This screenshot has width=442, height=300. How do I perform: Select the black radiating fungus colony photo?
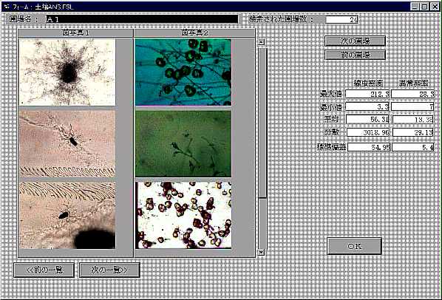tap(67, 72)
